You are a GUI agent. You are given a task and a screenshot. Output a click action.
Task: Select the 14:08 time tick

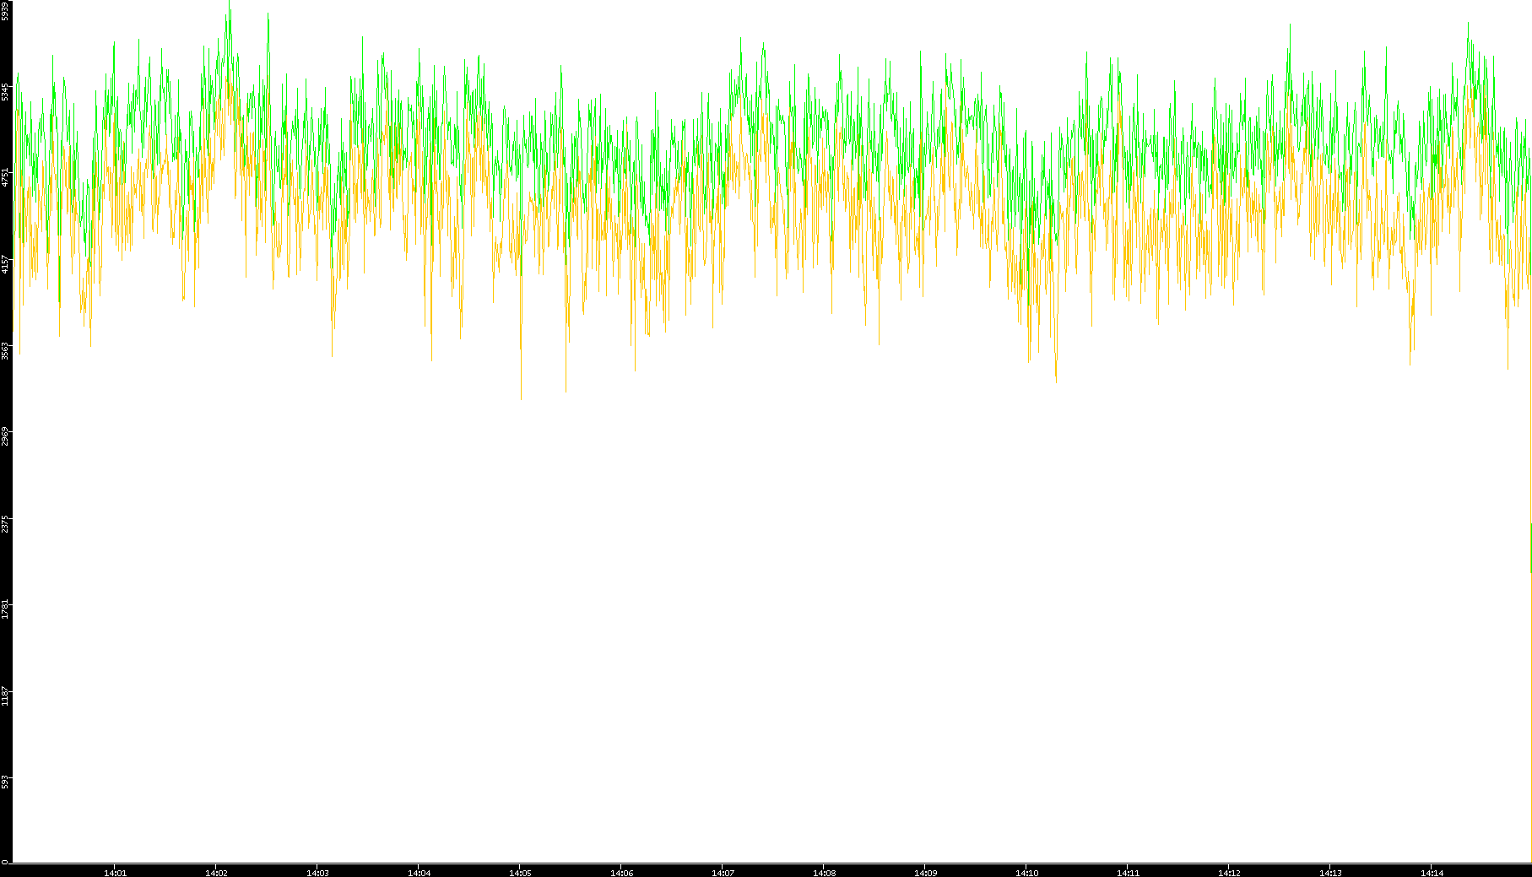pyautogui.click(x=824, y=873)
